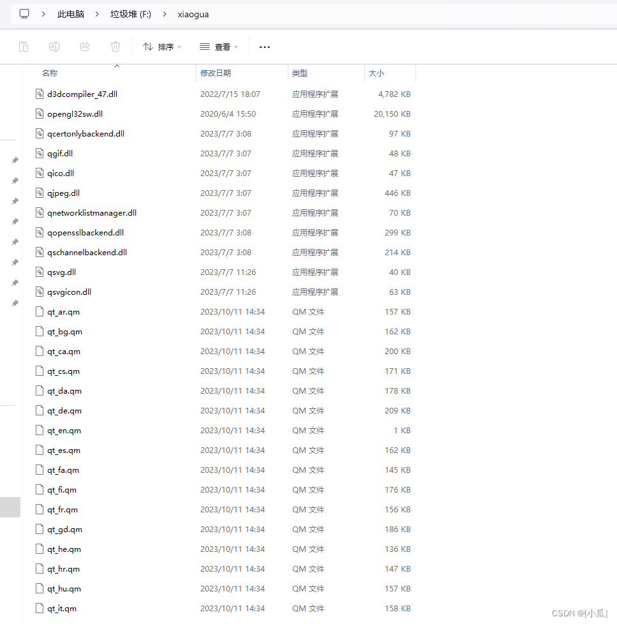This screenshot has width=617, height=624.
Task: Click qsvgicon.dll file icon
Action: [40, 292]
